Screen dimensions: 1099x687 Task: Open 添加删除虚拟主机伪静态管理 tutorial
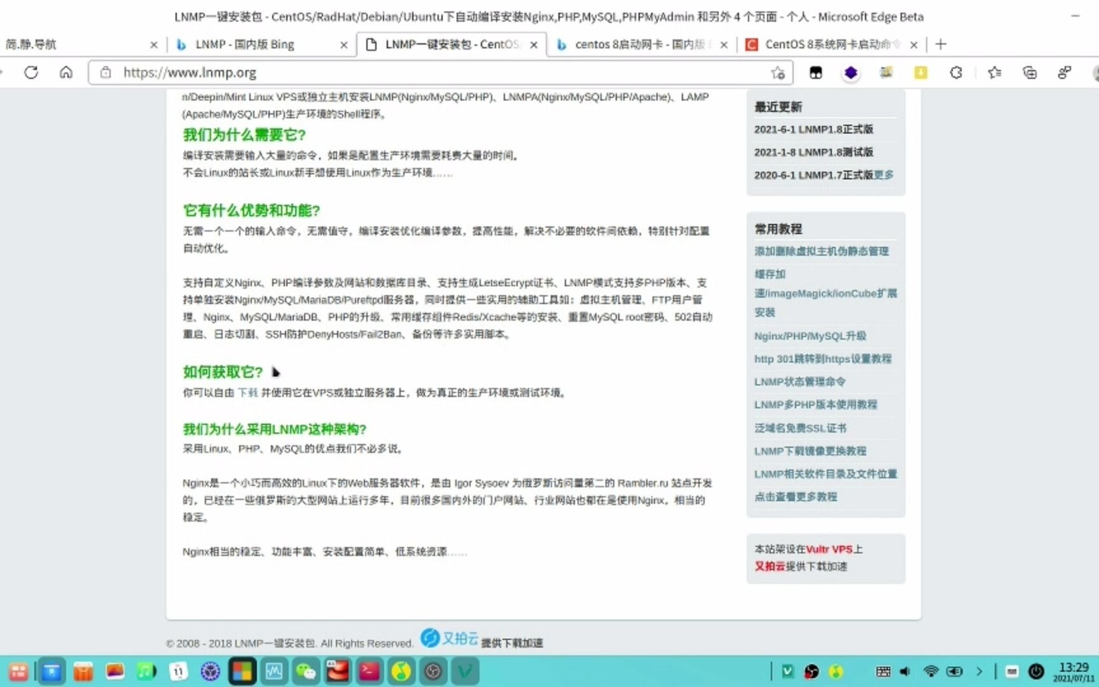[x=821, y=251]
